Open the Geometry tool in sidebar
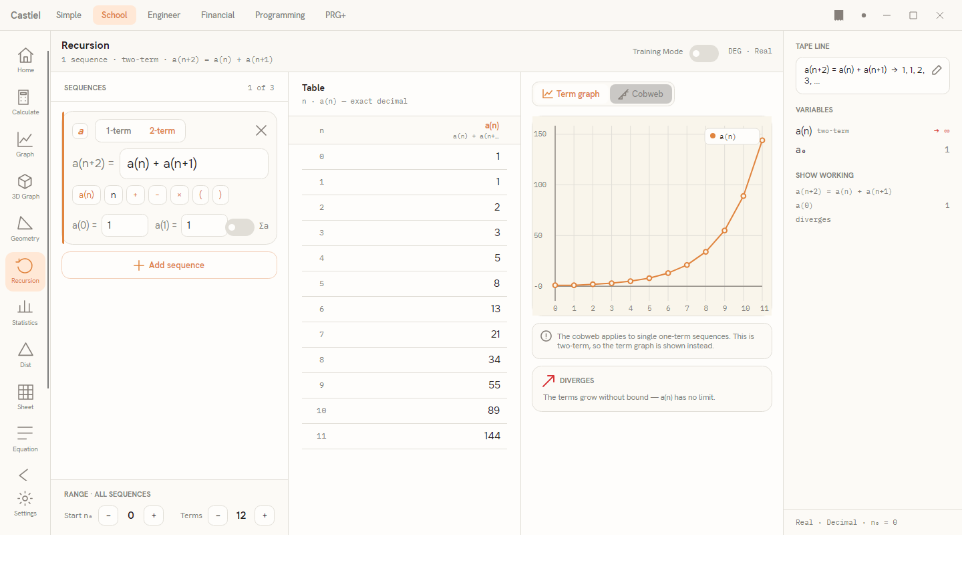 25,229
